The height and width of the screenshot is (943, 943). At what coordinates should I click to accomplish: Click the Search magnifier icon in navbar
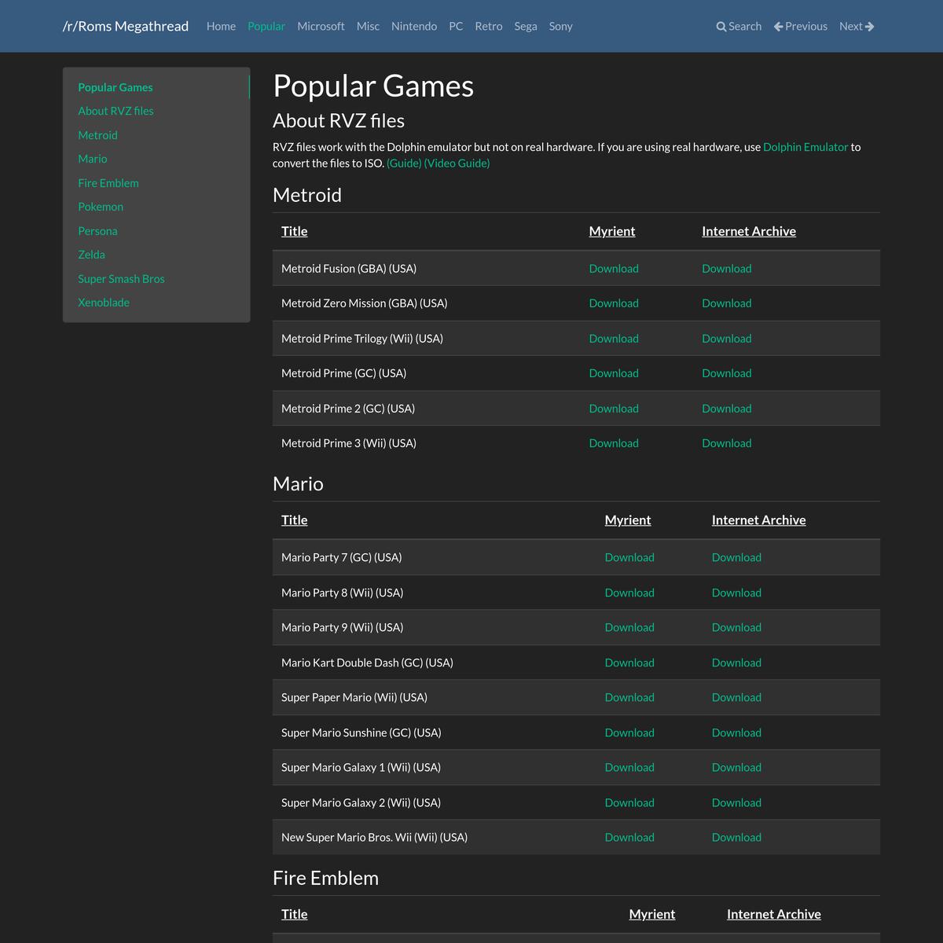721,27
